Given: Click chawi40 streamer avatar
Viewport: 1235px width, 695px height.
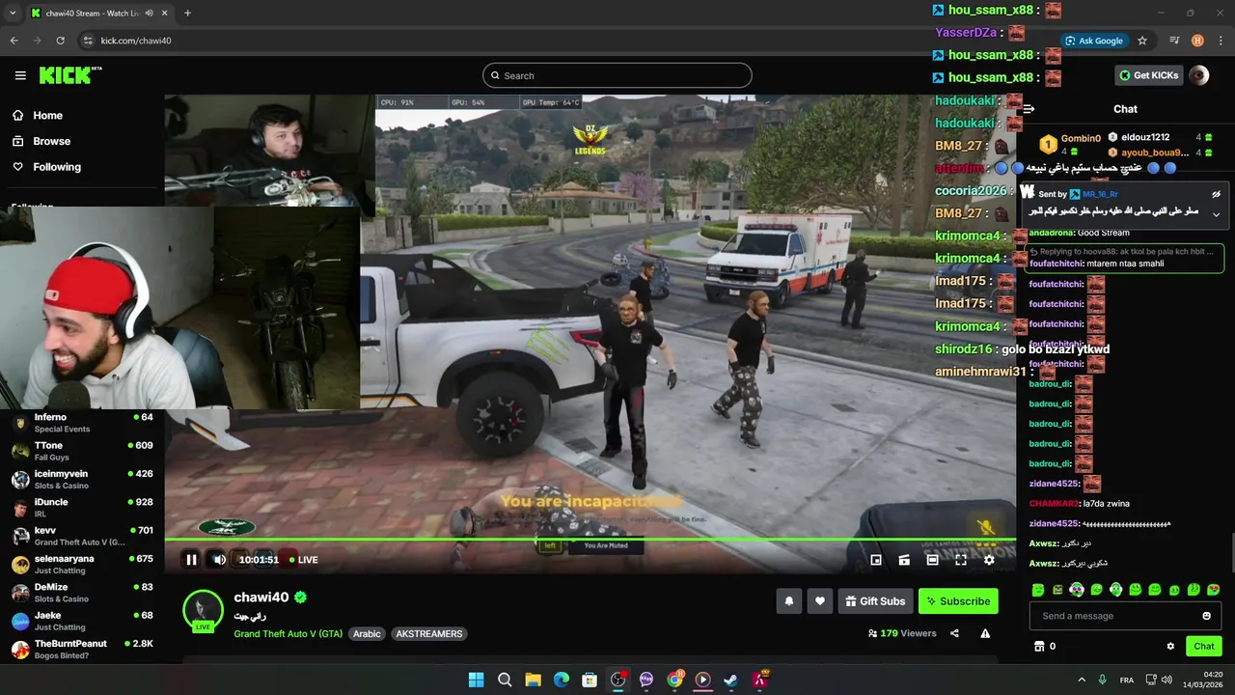Looking at the screenshot, I should click(x=204, y=609).
